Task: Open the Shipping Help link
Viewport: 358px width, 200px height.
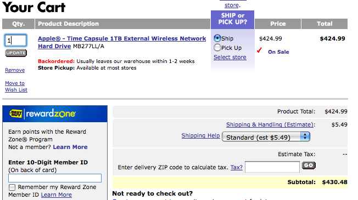Action: point(200,135)
